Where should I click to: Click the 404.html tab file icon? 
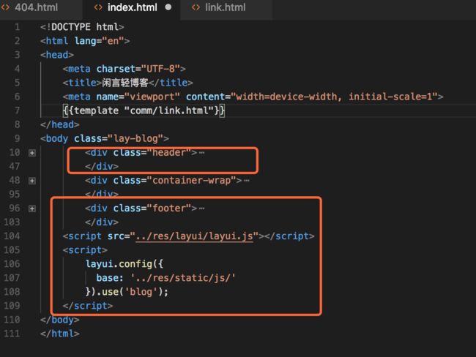coord(5,7)
